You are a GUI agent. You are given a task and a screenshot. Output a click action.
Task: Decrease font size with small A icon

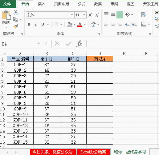point(97,15)
